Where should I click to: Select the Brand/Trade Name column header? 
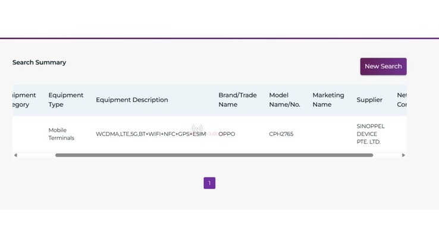237,100
